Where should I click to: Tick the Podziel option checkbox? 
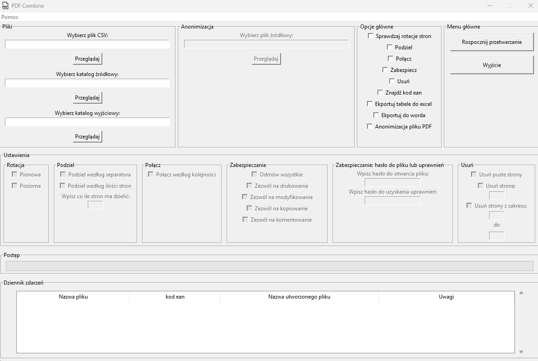[x=390, y=47]
